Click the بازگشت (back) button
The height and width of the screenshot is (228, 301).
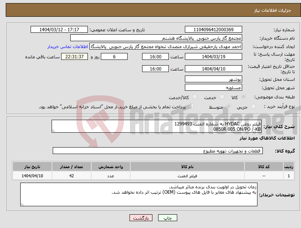click(141, 218)
